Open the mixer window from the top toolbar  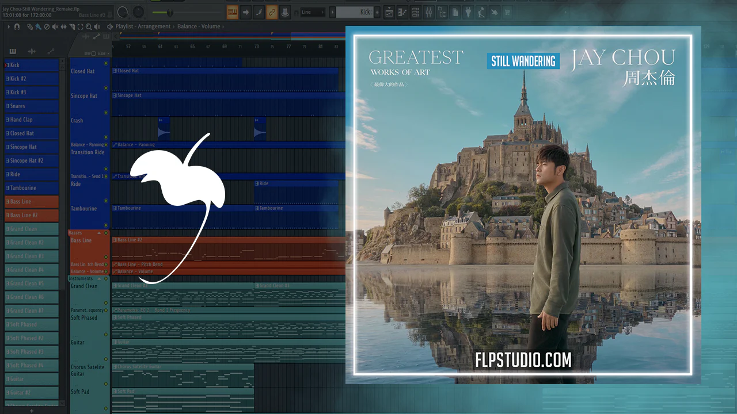(x=428, y=11)
